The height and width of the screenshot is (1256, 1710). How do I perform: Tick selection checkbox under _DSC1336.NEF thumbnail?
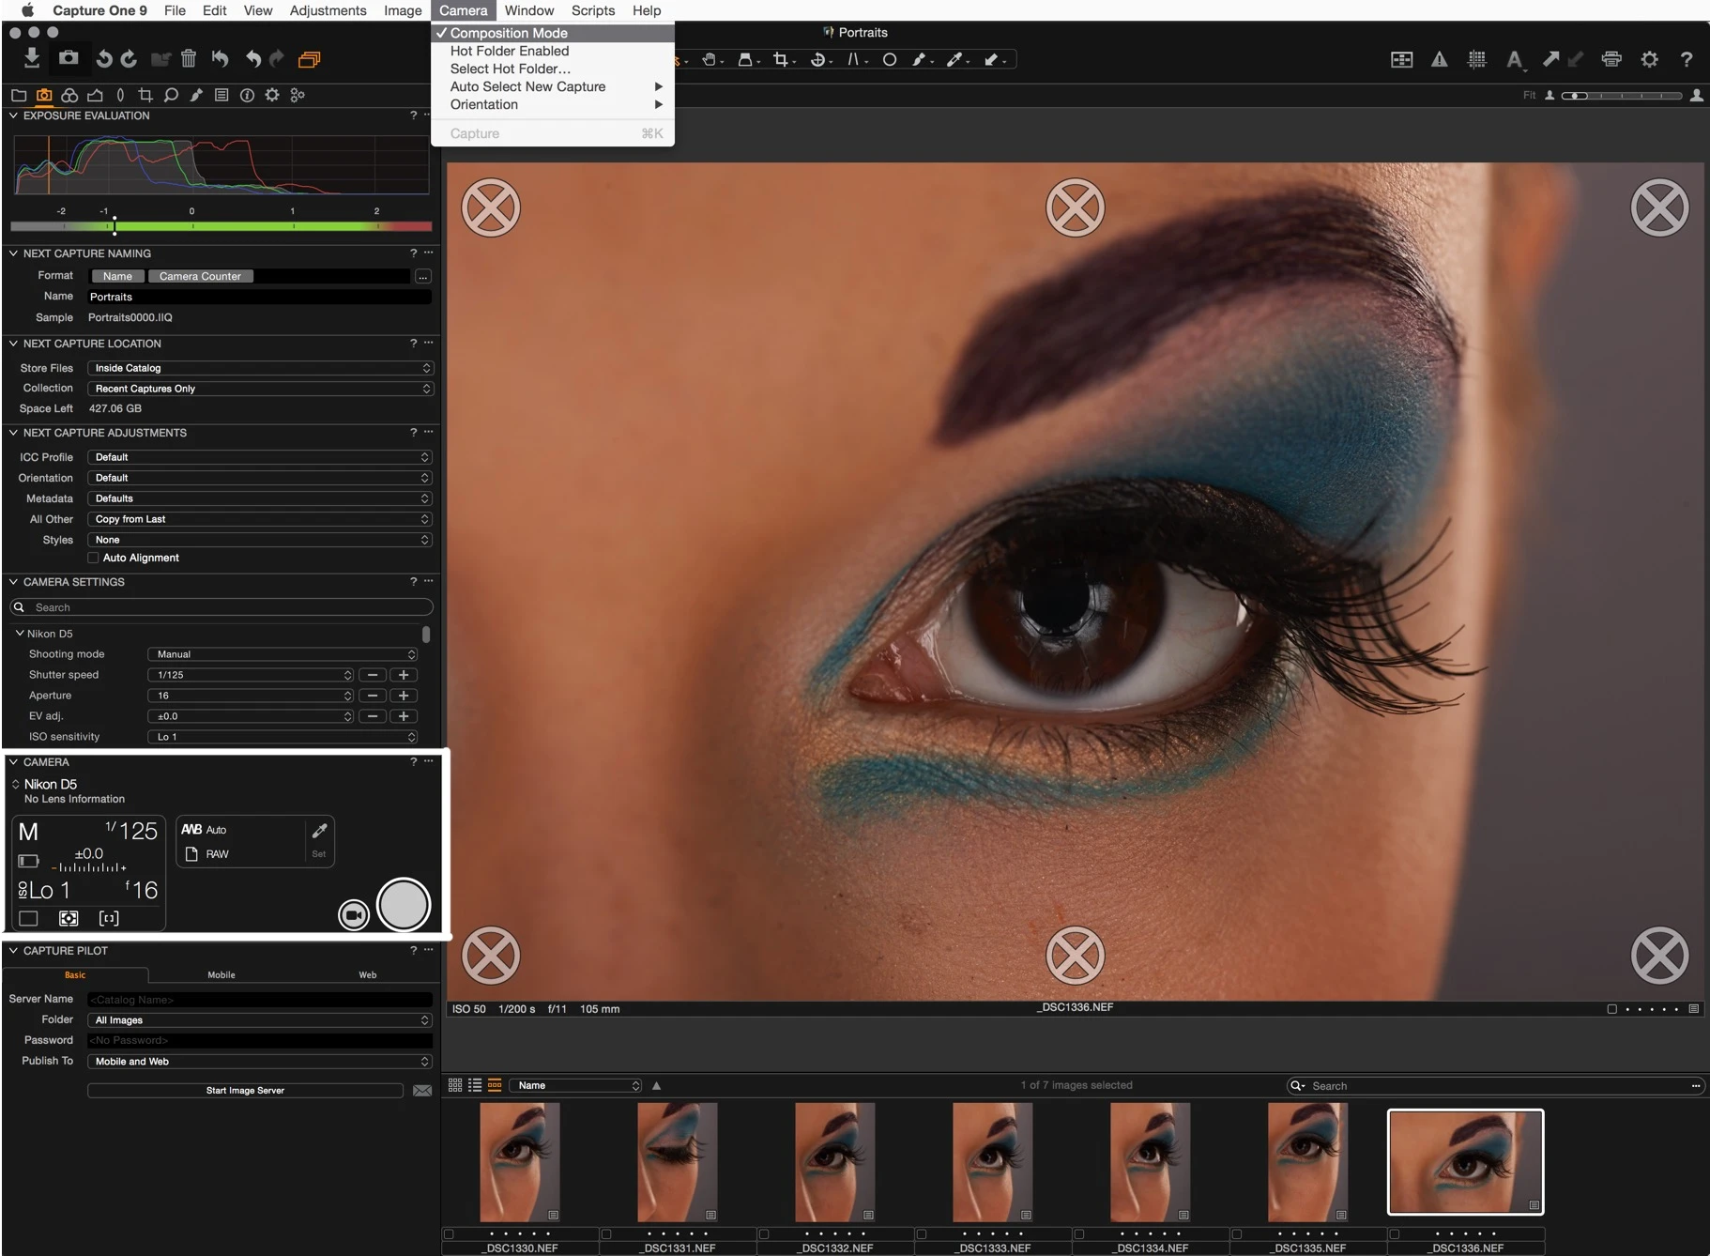point(1395,1233)
